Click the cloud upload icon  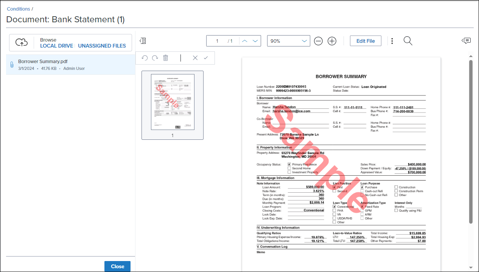coord(22,43)
